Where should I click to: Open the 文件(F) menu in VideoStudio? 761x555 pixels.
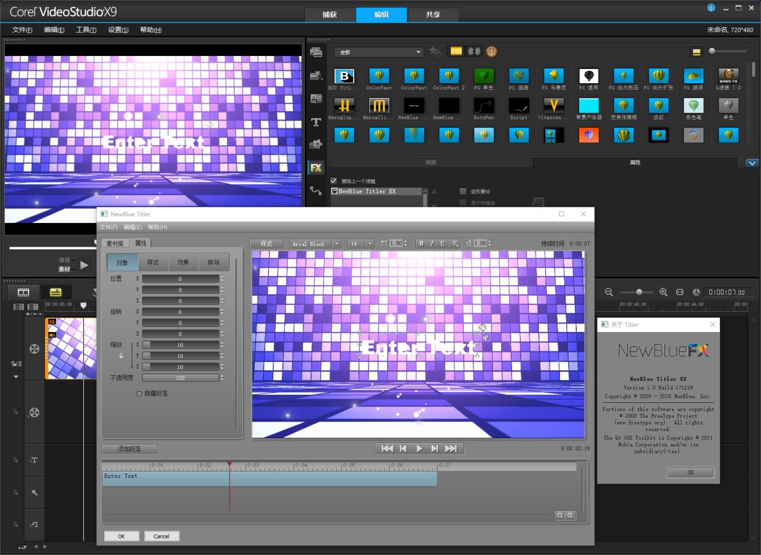tap(22, 30)
